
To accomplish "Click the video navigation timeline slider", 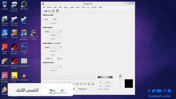I will pos(69,77).
